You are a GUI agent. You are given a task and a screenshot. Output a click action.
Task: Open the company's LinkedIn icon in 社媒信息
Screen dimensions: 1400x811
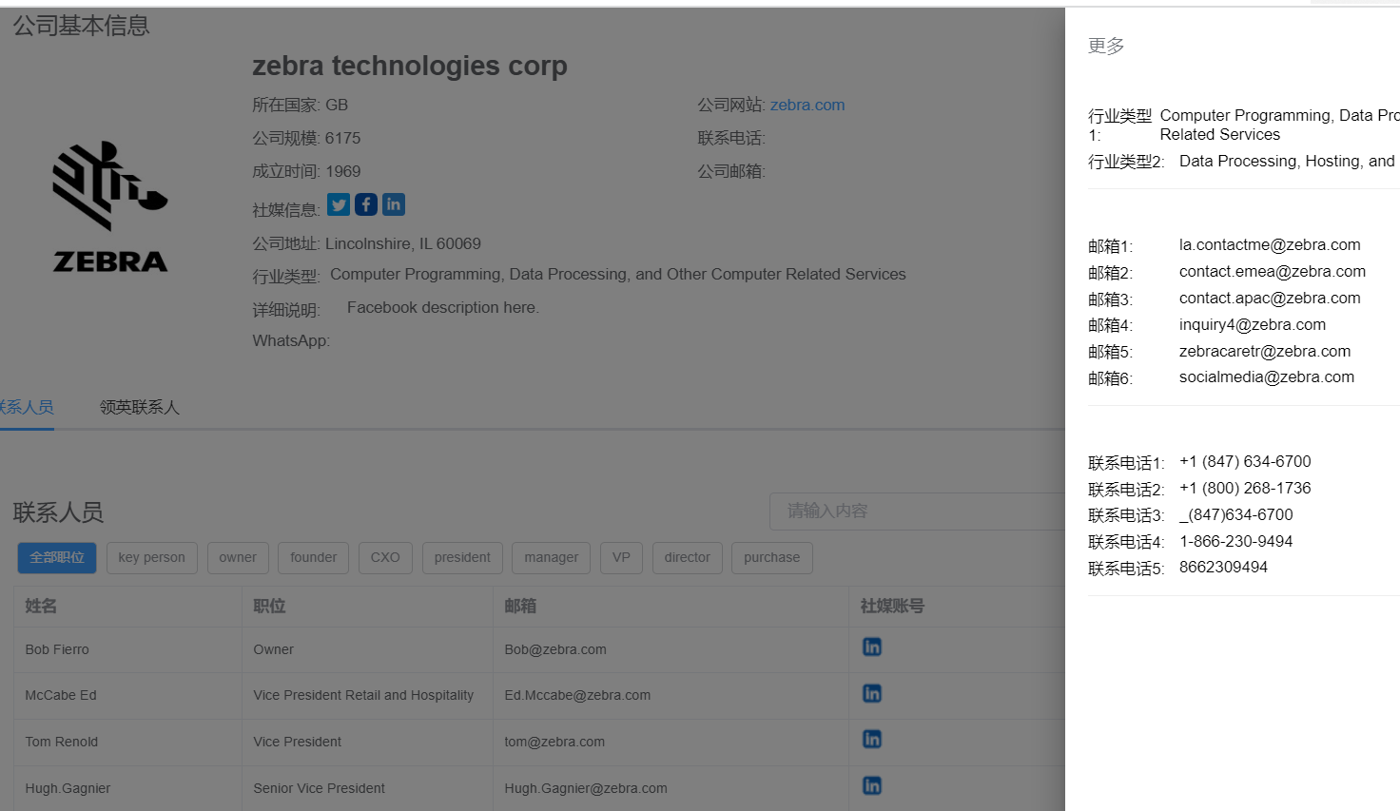394,204
